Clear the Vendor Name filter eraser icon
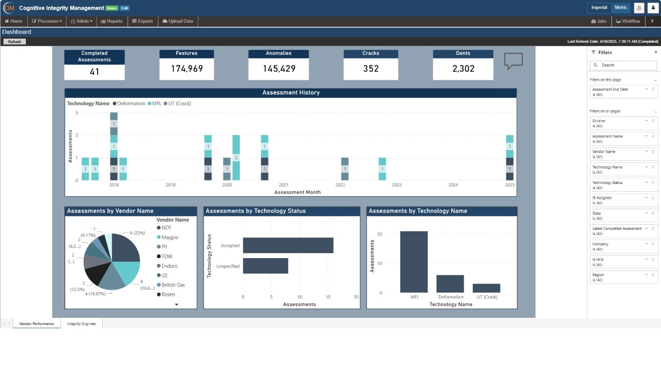The width and height of the screenshot is (661, 371). pyautogui.click(x=653, y=151)
